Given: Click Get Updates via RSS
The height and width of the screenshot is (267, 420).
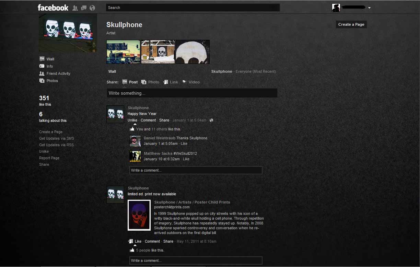Looking at the screenshot, I should (56, 145).
